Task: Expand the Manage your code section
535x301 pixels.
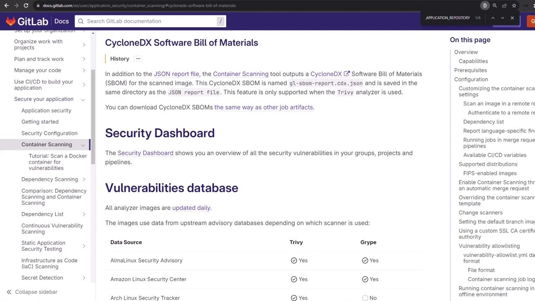Action: [84, 70]
